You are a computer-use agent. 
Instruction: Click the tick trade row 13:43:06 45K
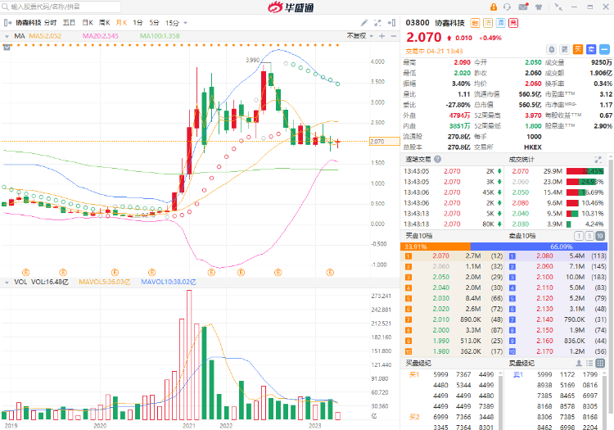(452, 192)
